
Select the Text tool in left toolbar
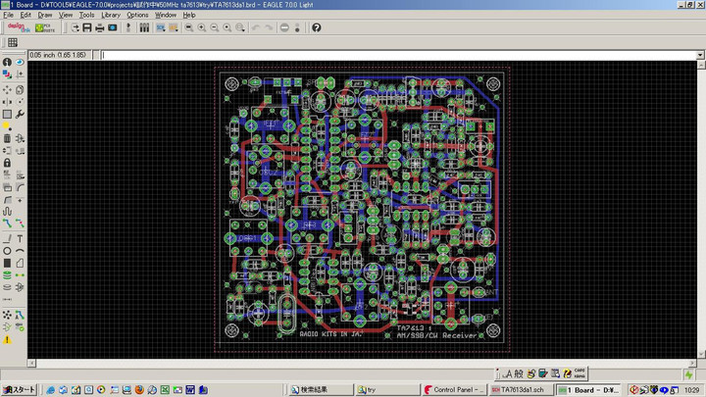(x=20, y=238)
